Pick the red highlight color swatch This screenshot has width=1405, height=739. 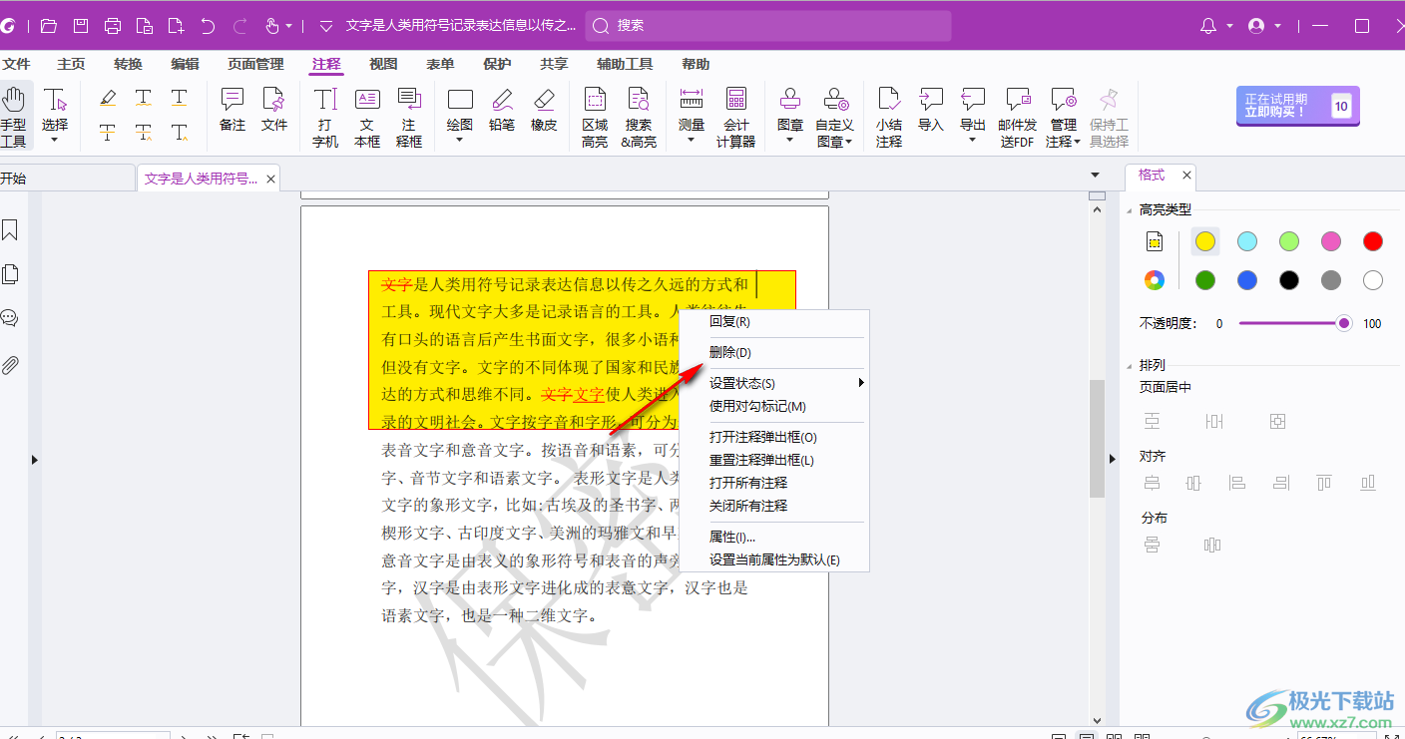pyautogui.click(x=1373, y=241)
